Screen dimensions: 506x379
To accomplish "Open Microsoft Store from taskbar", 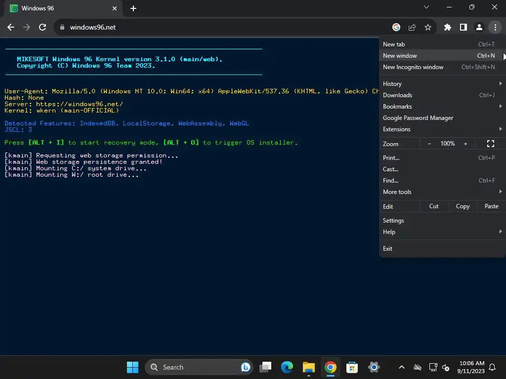I will (x=352, y=367).
